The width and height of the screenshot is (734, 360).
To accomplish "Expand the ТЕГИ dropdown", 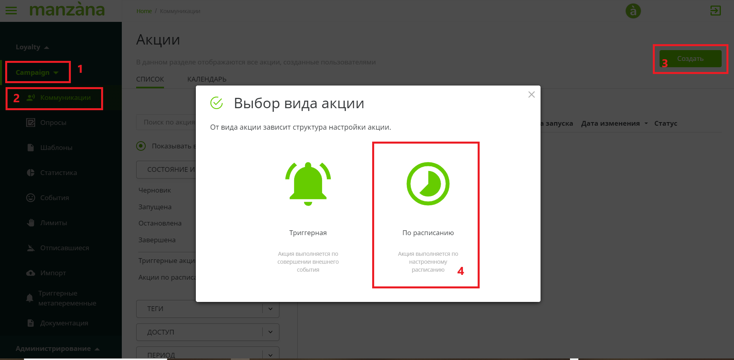I will (x=270, y=309).
